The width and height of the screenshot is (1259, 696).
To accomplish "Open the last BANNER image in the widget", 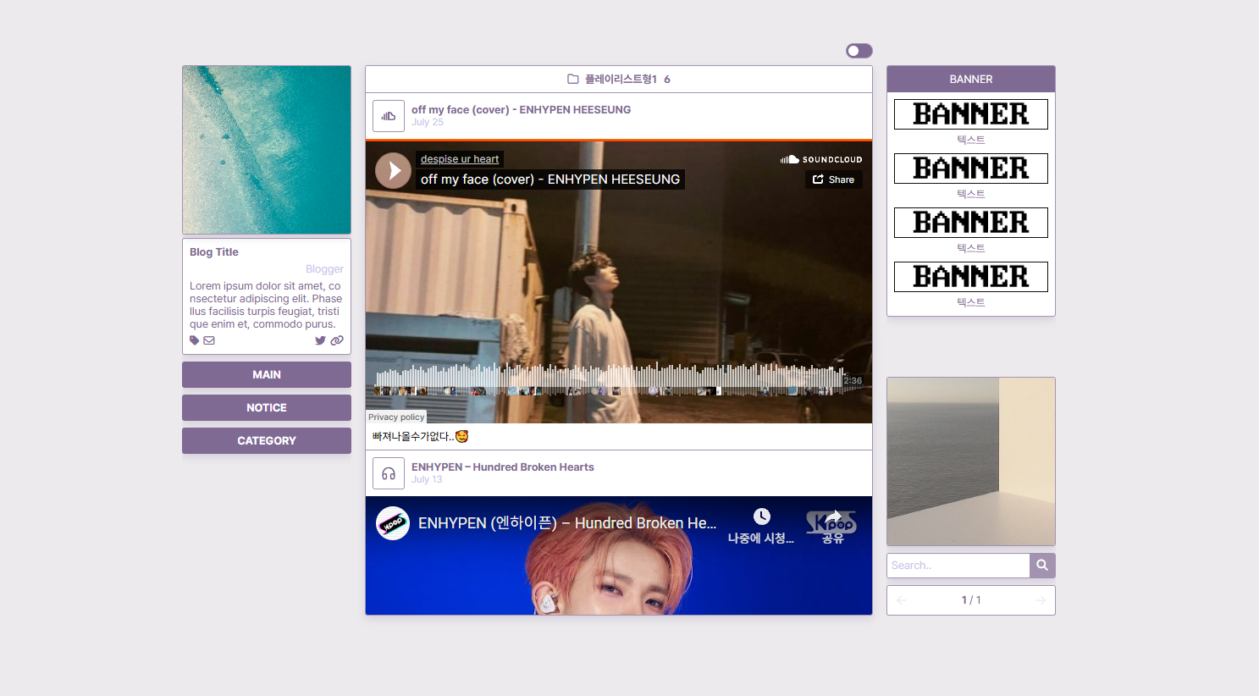I will click(x=971, y=277).
